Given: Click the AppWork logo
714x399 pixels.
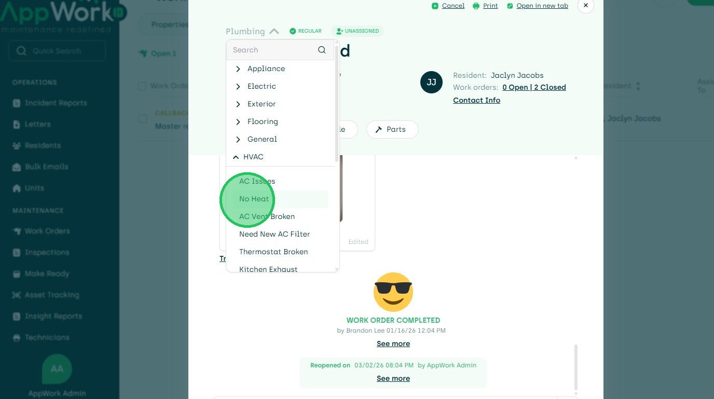Looking at the screenshot, I should coord(62,16).
